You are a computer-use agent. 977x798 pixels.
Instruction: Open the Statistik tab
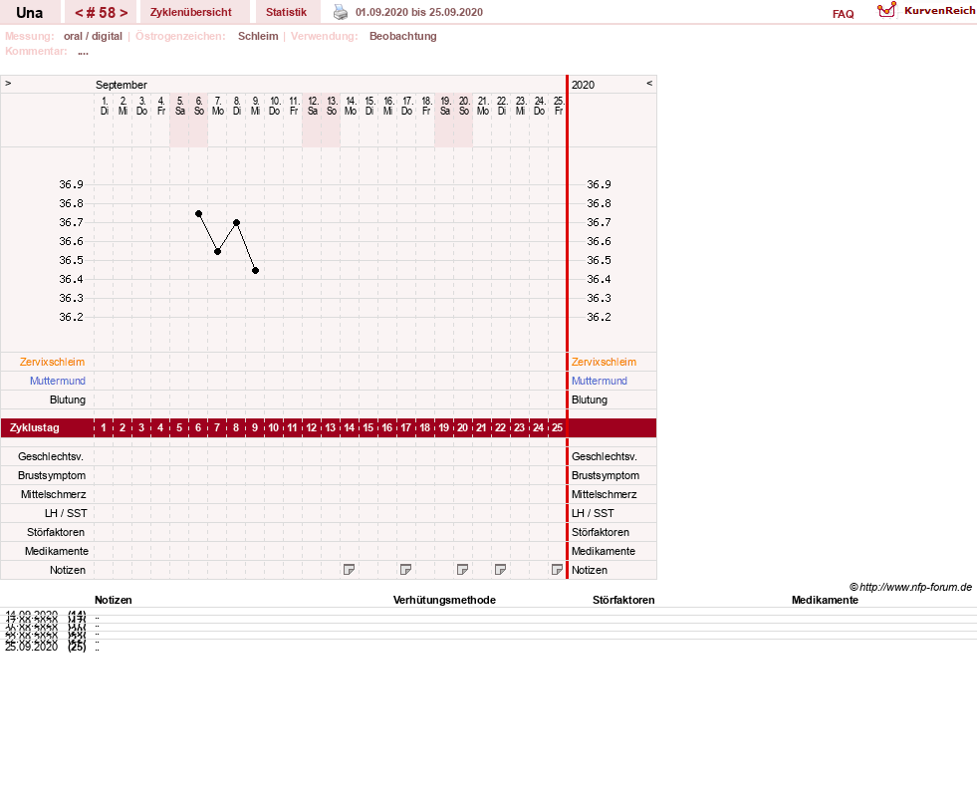point(286,12)
